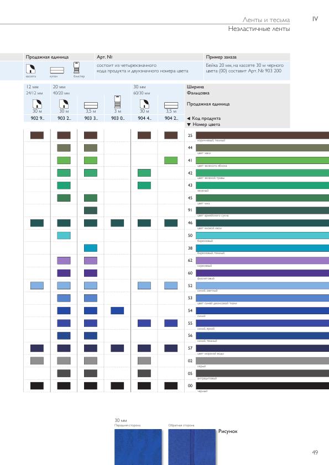Click the reverse side blue fabric sample image

click(x=192, y=447)
